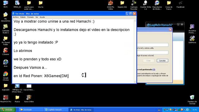Select the Reproductor de Windows shortcut

(157, 5)
